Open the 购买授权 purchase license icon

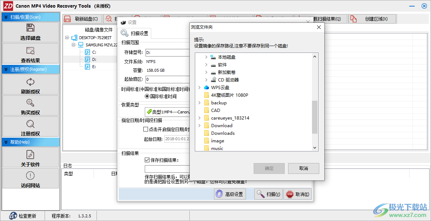coord(30,103)
